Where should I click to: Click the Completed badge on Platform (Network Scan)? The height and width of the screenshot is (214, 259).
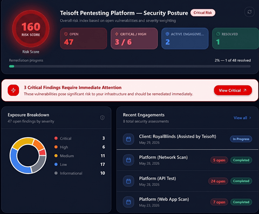241,160
